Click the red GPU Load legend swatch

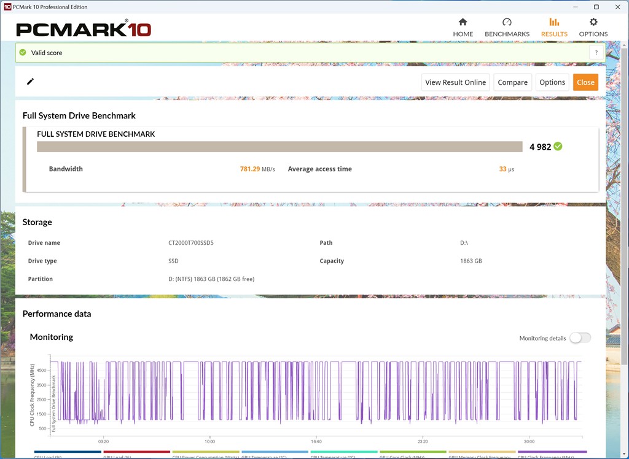click(x=137, y=452)
